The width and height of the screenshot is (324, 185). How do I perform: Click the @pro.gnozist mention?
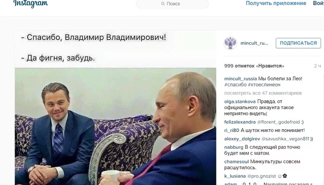262,176
